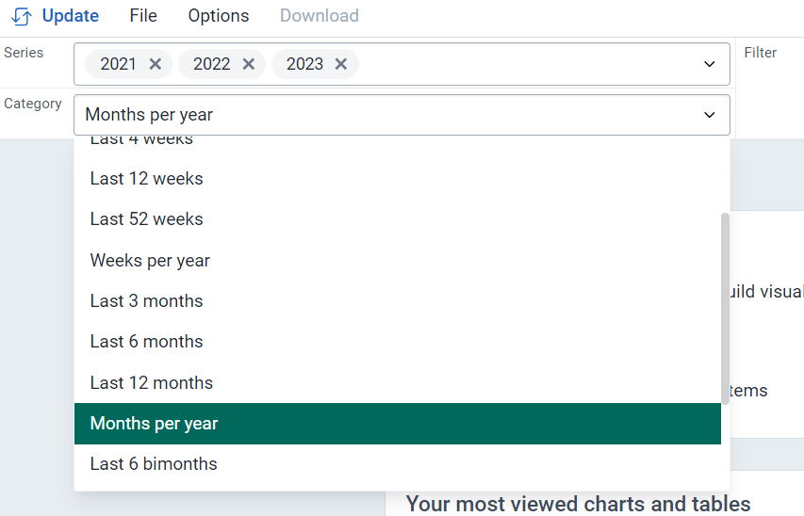The height and width of the screenshot is (516, 804).
Task: Choose Last 52 weeks option
Action: point(398,219)
